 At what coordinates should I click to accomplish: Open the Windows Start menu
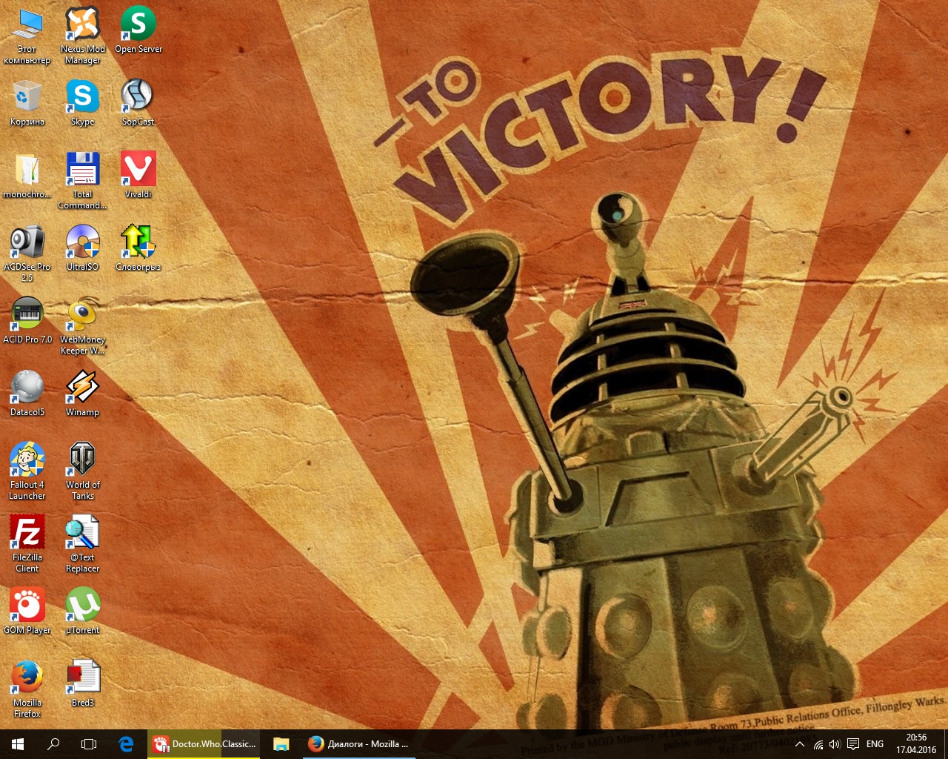[18, 744]
